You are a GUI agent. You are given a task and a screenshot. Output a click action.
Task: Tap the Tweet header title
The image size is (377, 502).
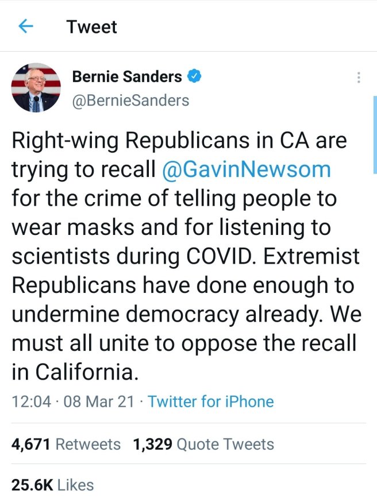[91, 26]
